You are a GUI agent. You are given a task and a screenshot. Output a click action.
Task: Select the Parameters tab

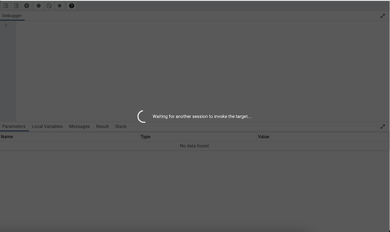coord(14,126)
